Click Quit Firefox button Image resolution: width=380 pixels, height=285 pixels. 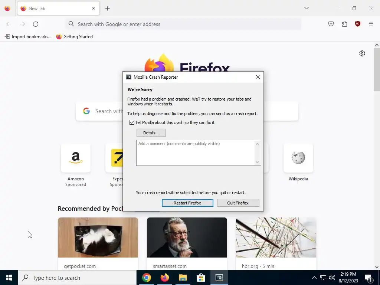click(x=238, y=203)
